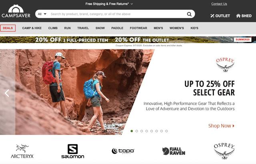The width and height of the screenshot is (256, 164).
Task: Click the CampSaver logo
Action: coord(16,11)
